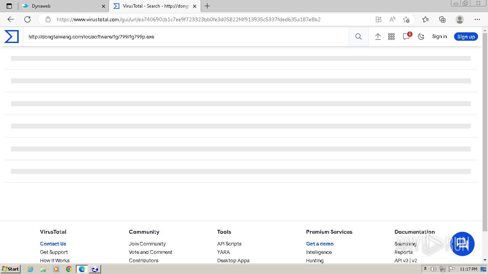Click the Read aloud icon
This screenshot has height=274, width=488.
point(392,19)
